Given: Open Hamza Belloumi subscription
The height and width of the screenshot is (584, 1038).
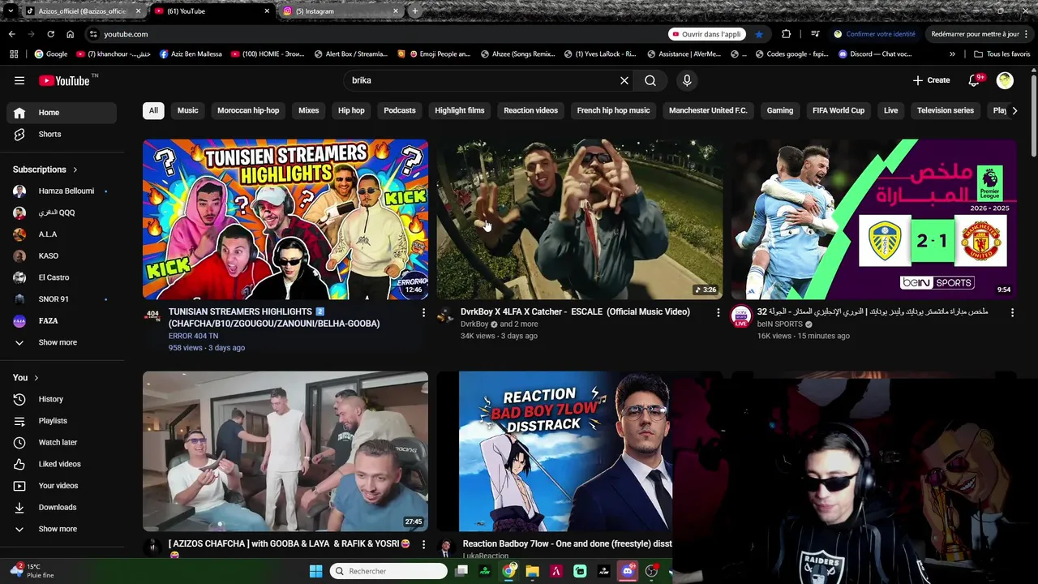Looking at the screenshot, I should [x=62, y=191].
